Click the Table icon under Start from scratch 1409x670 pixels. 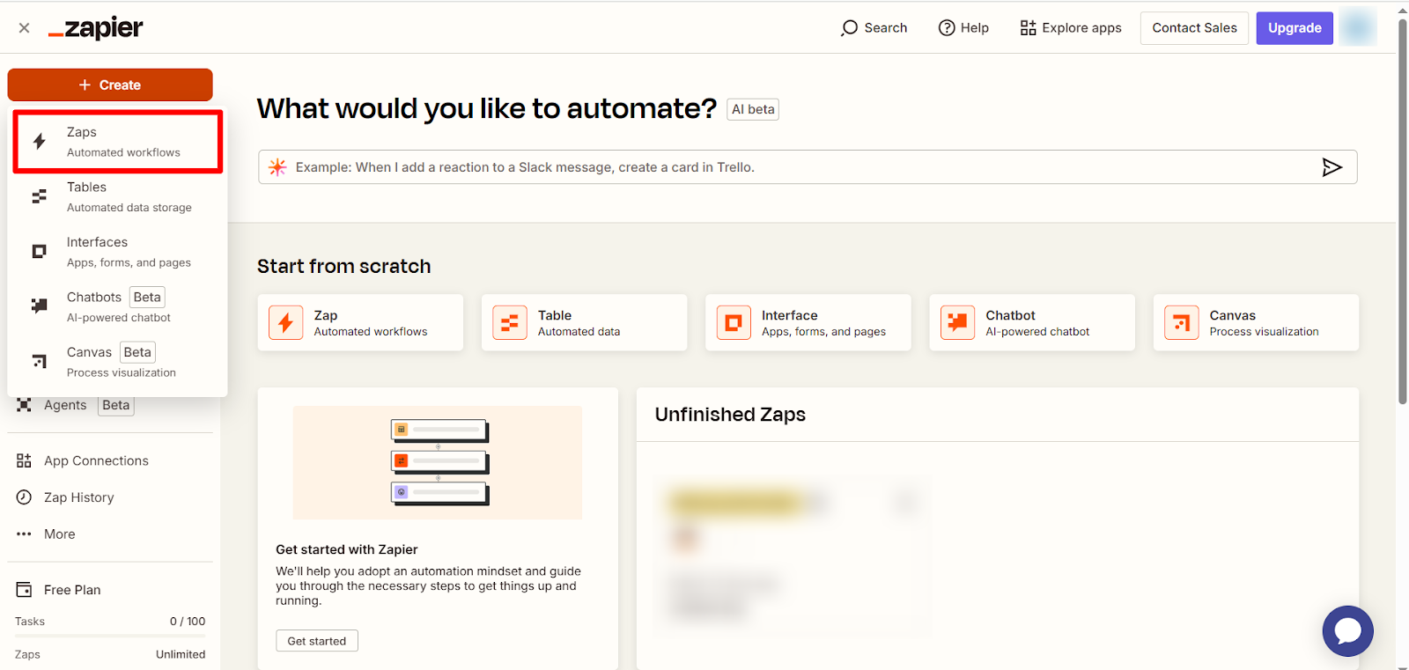click(x=510, y=323)
